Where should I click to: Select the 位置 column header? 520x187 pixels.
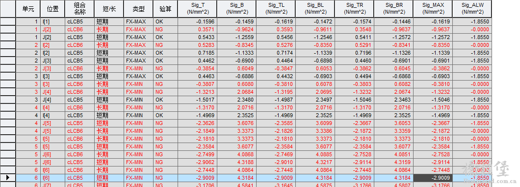tap(52, 9)
